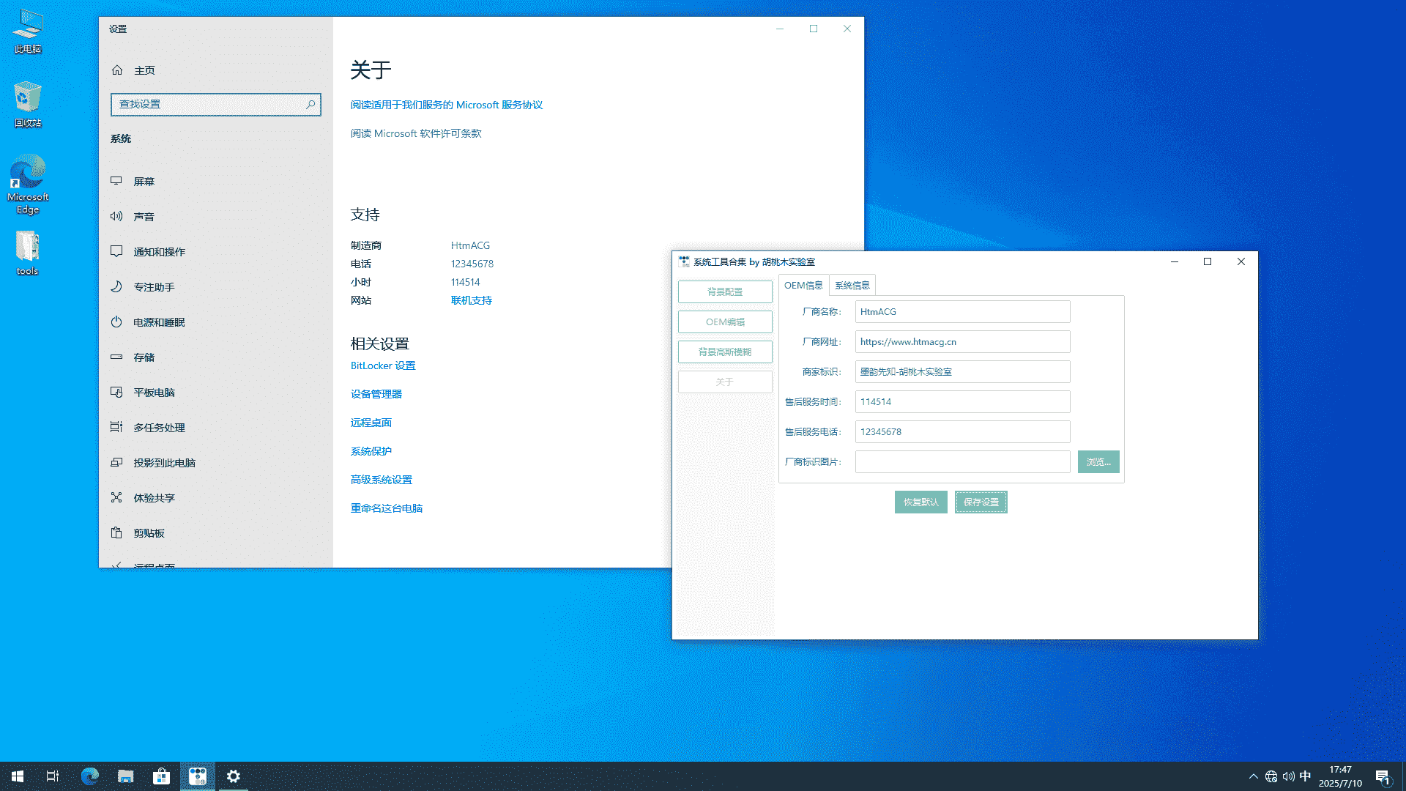Switch to the 系统信息 tab
Viewport: 1406px width, 791px height.
point(852,286)
